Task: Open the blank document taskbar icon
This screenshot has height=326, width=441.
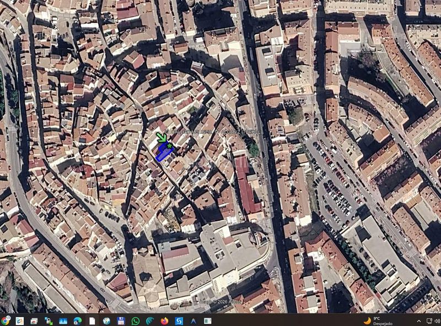Action: tap(92, 321)
